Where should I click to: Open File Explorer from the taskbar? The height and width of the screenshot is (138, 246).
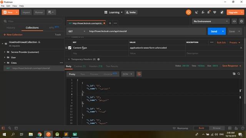click(x=31, y=135)
